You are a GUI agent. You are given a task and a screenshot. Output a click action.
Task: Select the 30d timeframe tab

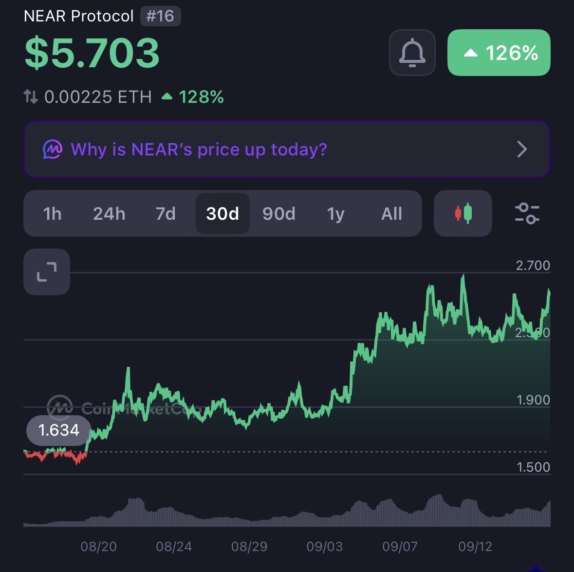click(222, 213)
